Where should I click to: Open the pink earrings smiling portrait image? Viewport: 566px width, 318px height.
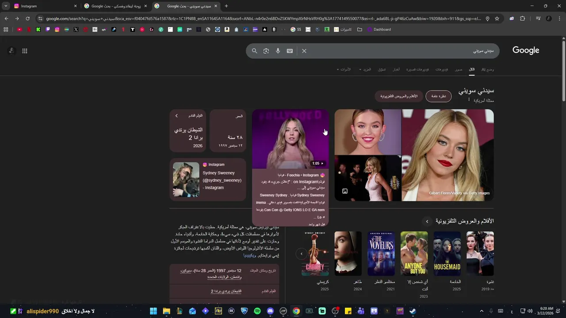point(367,132)
